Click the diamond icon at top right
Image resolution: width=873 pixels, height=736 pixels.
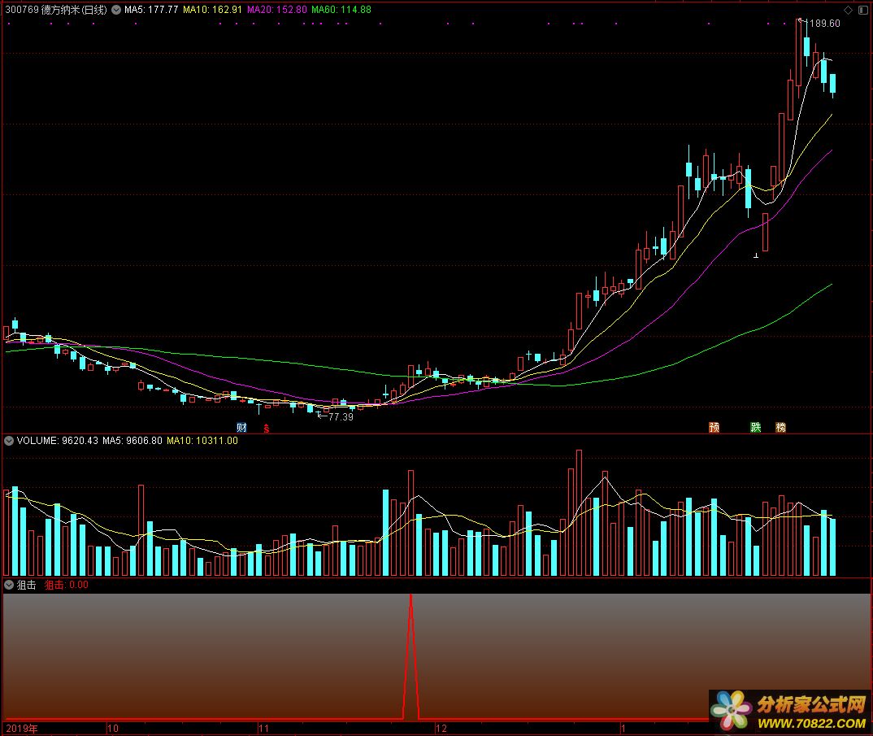pos(849,10)
